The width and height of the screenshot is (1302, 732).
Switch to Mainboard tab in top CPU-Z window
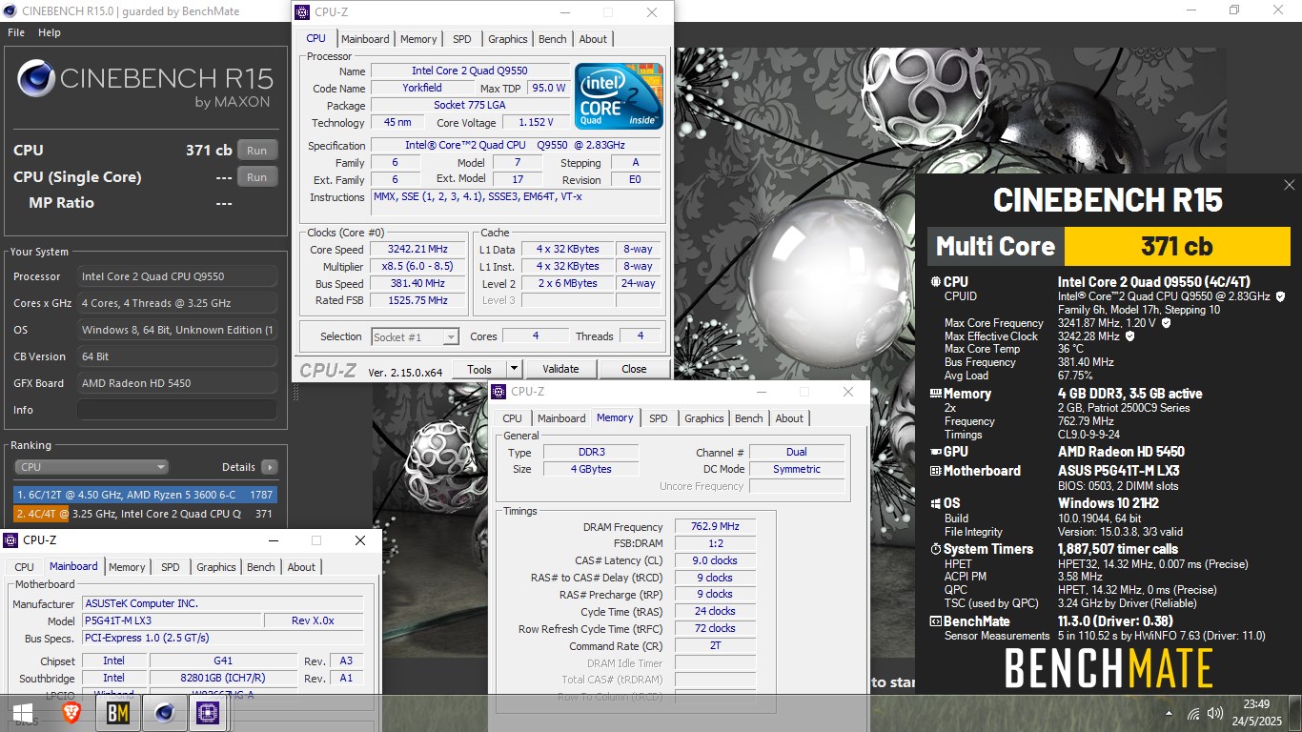(365, 39)
